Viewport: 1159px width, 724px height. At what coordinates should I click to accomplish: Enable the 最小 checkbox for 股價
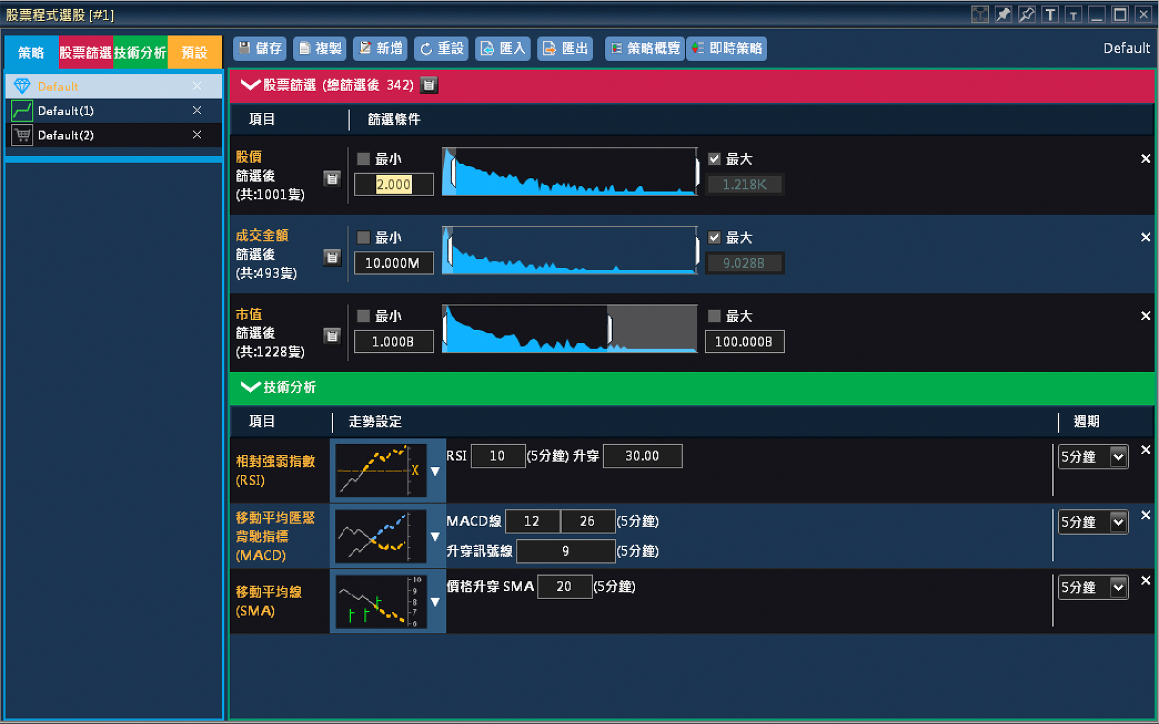363,159
